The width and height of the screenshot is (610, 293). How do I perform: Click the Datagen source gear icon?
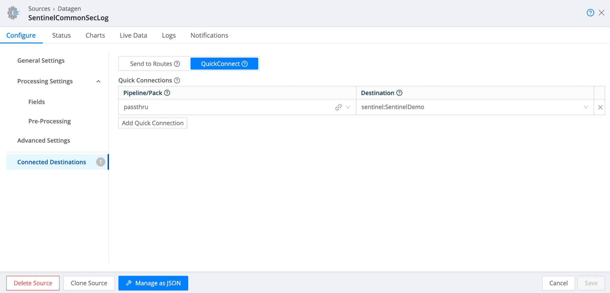pyautogui.click(x=13, y=13)
